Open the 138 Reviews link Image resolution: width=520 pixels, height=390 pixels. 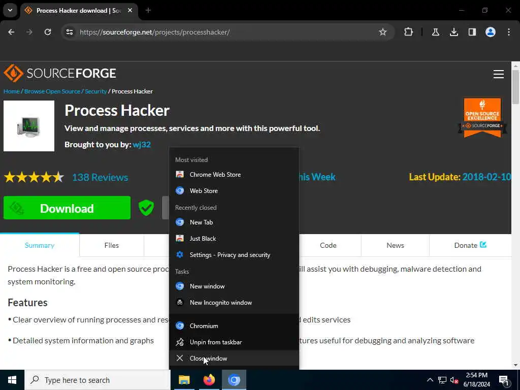pos(100,177)
